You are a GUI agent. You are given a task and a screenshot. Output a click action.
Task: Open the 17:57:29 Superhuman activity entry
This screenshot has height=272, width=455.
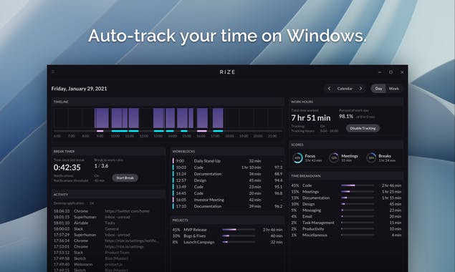pos(107,235)
